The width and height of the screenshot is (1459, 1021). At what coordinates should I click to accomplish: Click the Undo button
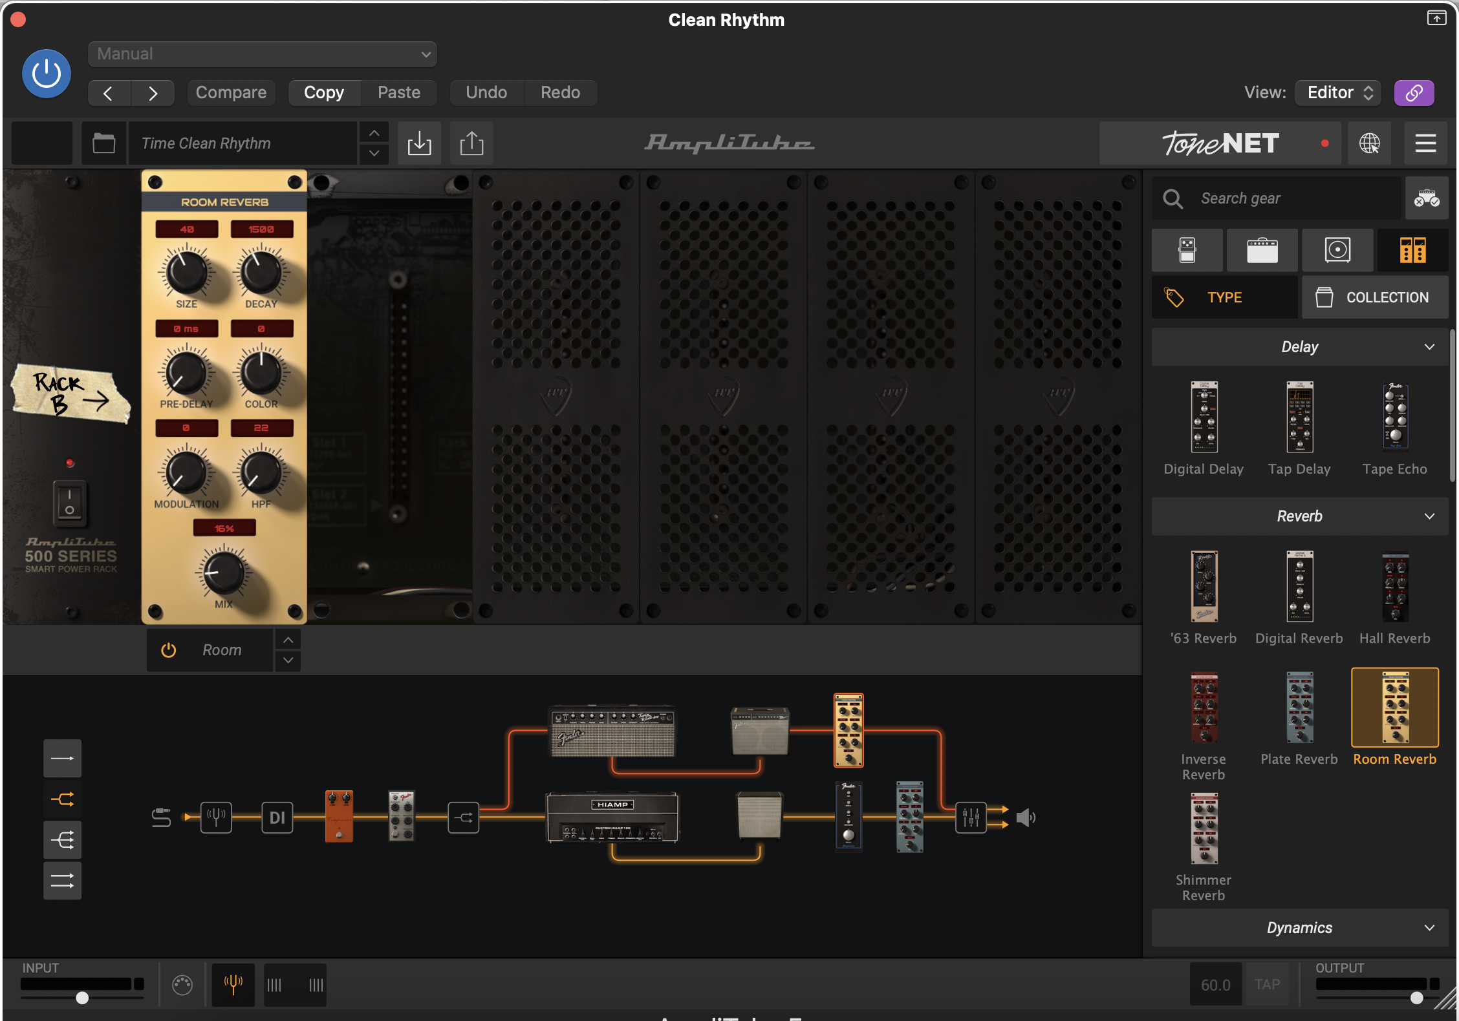point(486,93)
